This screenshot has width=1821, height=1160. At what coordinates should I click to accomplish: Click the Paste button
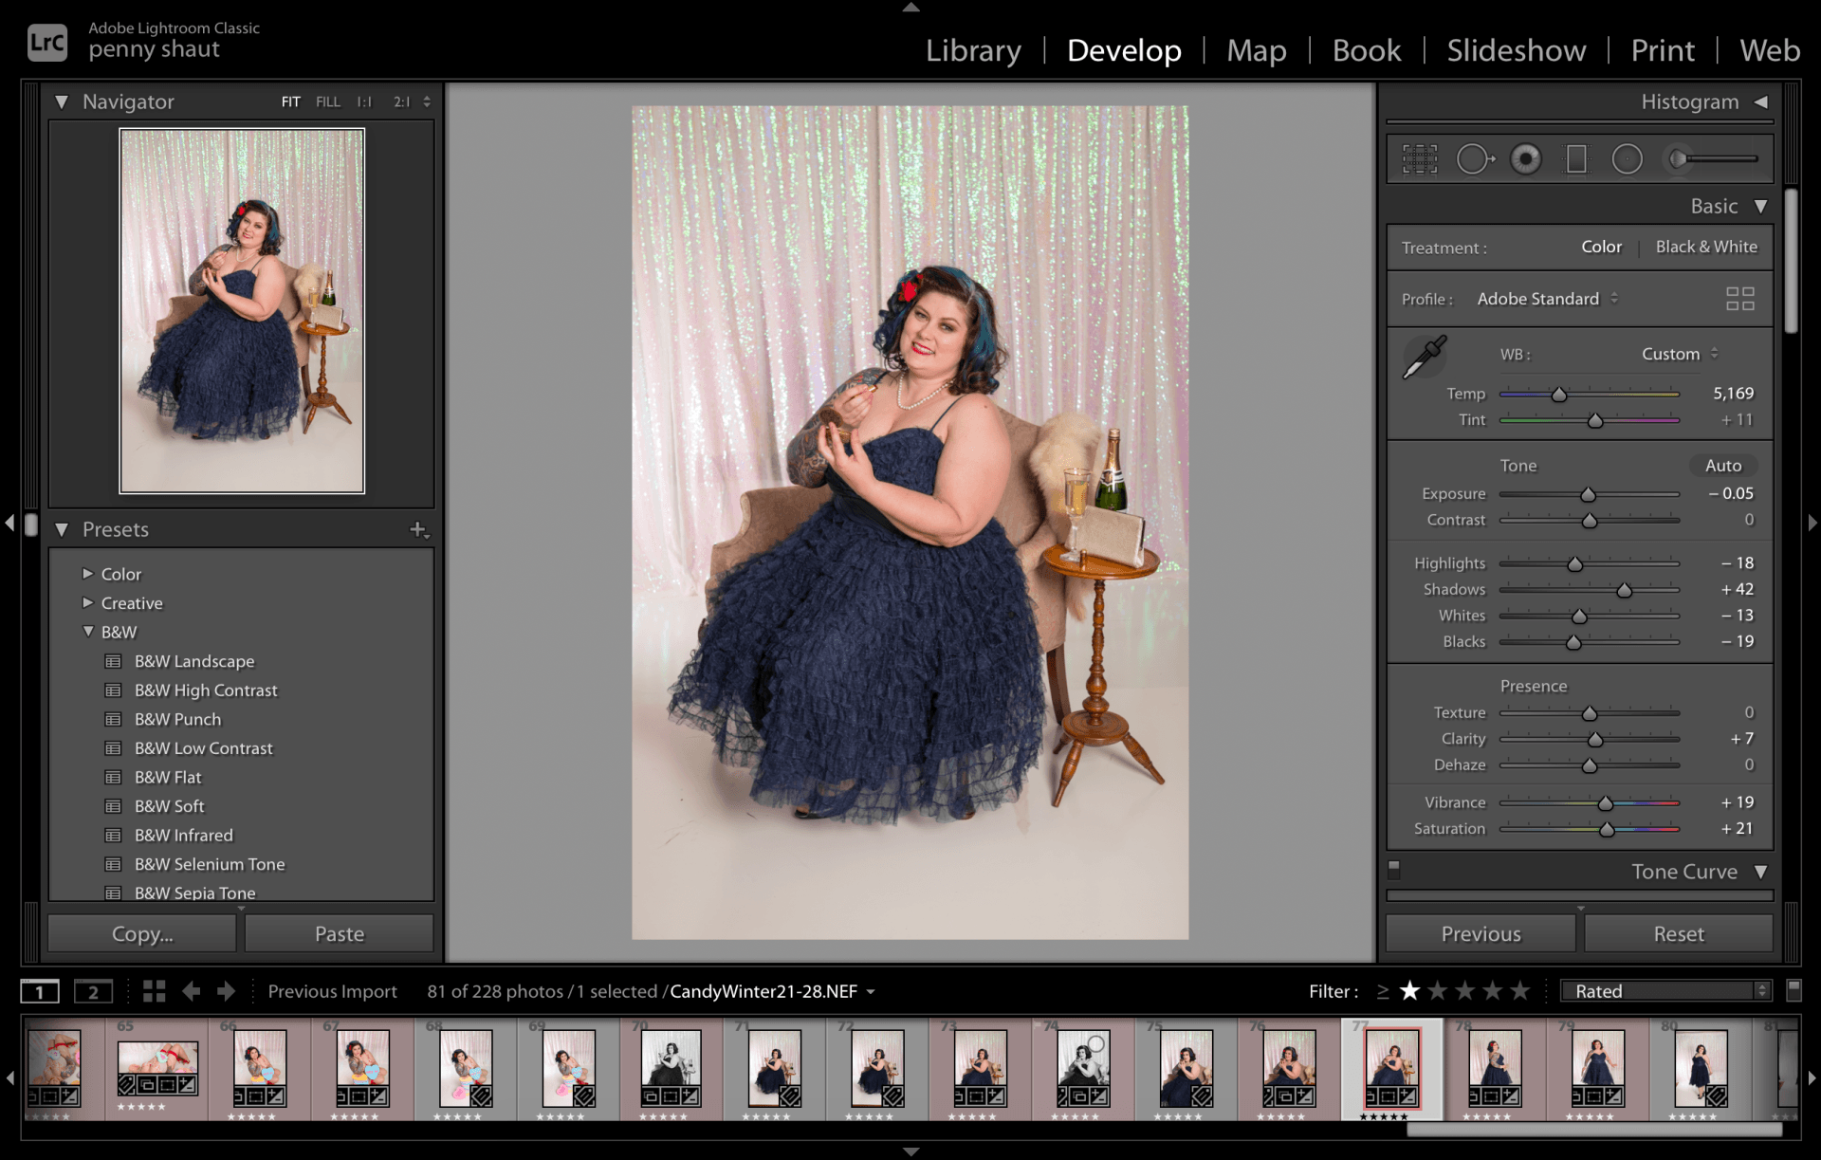[x=340, y=934]
